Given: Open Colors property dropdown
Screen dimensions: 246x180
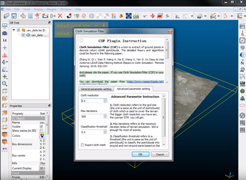Looking at the screenshot, I should 42,136.
